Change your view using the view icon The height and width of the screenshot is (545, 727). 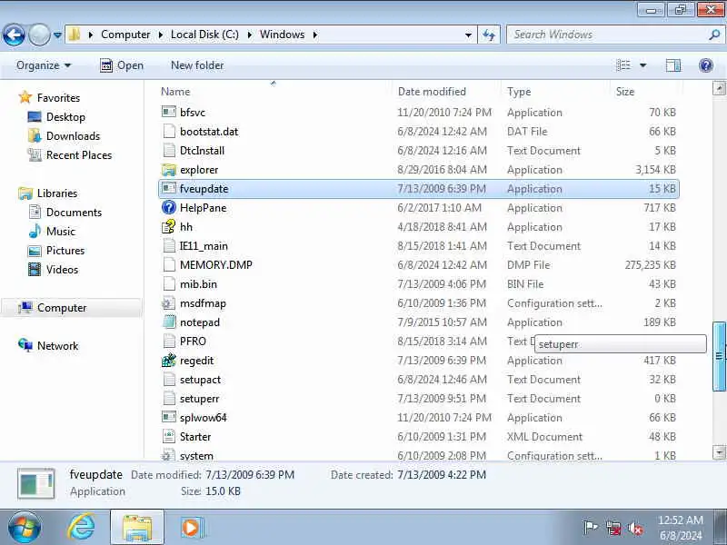(x=623, y=65)
